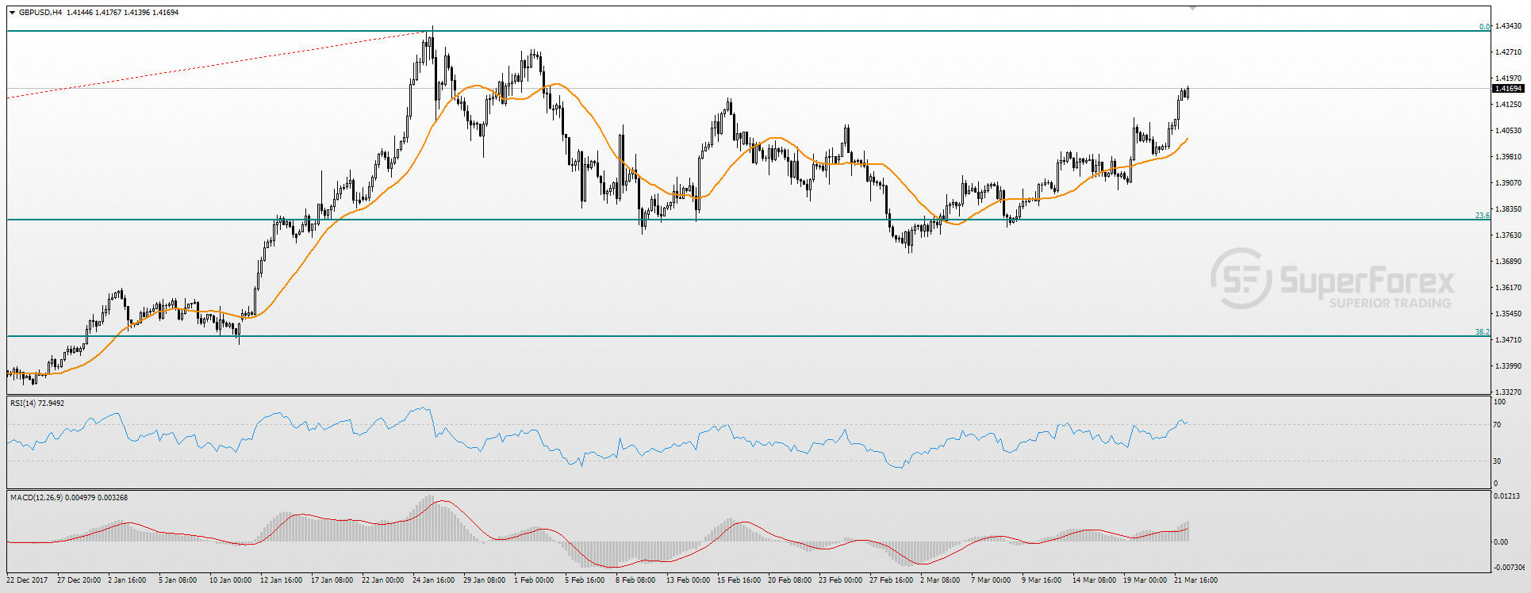The height and width of the screenshot is (593, 1531).
Task: Click the 27 Feb 16:00 time label
Action: point(891,580)
